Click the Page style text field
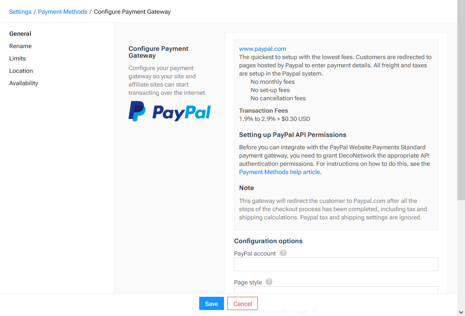 (x=336, y=291)
